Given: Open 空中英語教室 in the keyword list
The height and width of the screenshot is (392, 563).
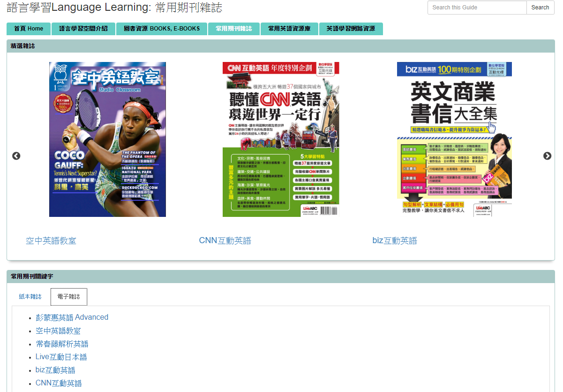Looking at the screenshot, I should point(58,331).
